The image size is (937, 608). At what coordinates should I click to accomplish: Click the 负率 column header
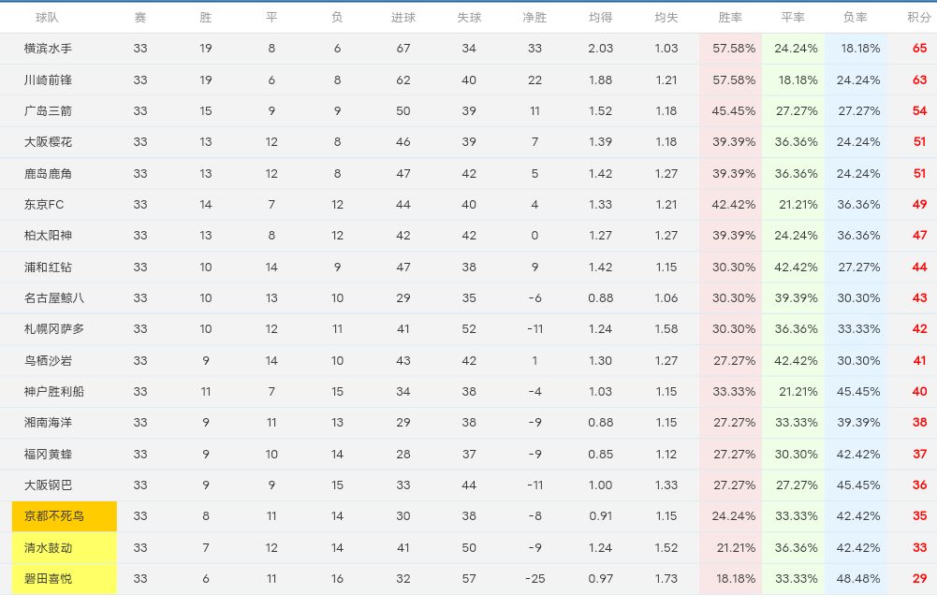[x=855, y=18]
